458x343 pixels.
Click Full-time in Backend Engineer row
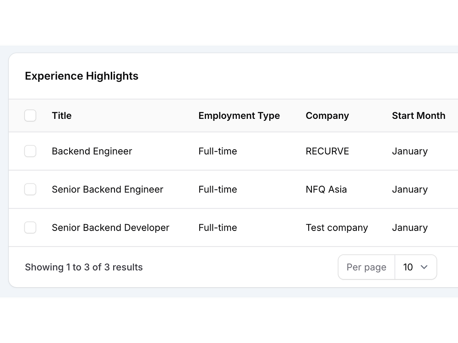point(218,151)
